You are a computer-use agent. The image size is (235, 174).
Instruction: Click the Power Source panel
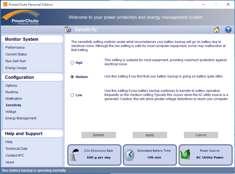pos(205,155)
